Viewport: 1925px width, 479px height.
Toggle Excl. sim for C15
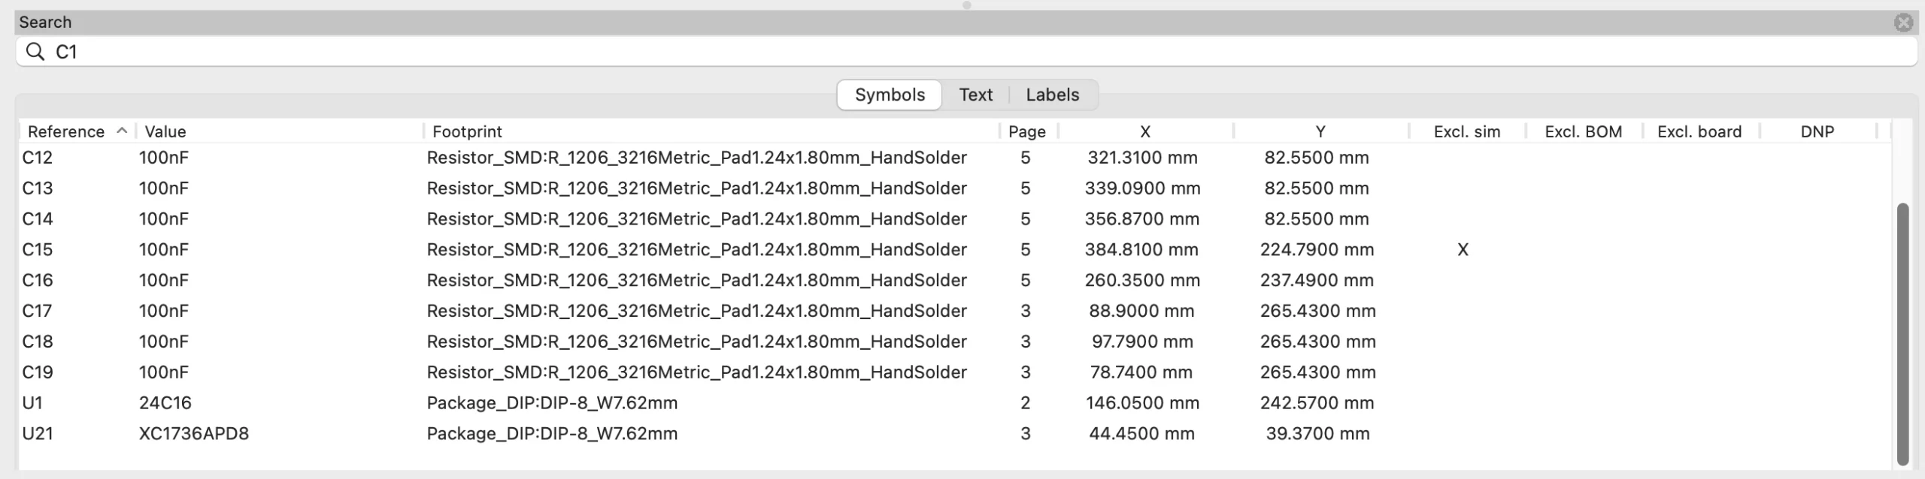(x=1463, y=249)
